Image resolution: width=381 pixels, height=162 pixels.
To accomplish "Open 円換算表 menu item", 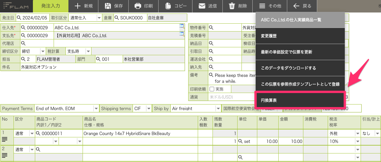I will [x=300, y=100].
